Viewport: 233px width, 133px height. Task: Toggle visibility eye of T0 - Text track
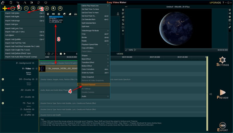[33, 103]
